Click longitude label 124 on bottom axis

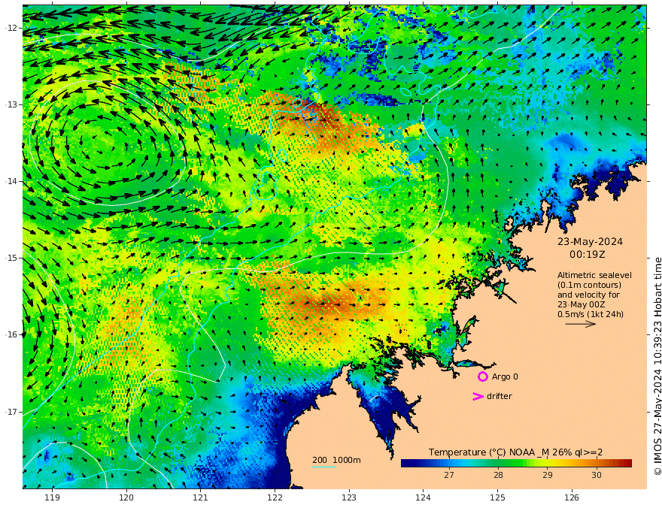point(424,498)
